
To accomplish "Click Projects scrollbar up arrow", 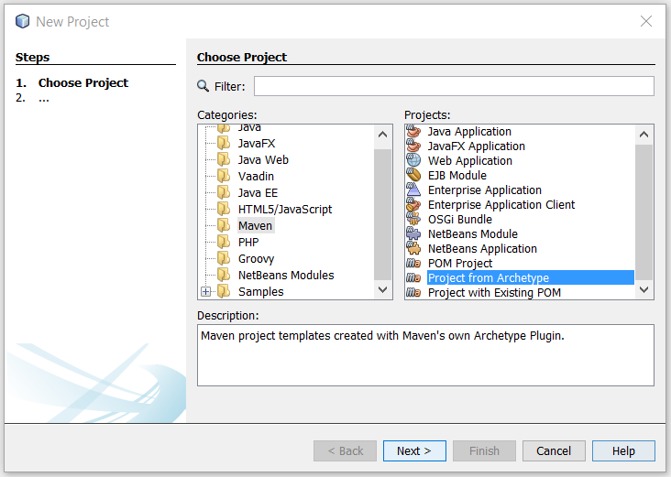I will pyautogui.click(x=643, y=135).
